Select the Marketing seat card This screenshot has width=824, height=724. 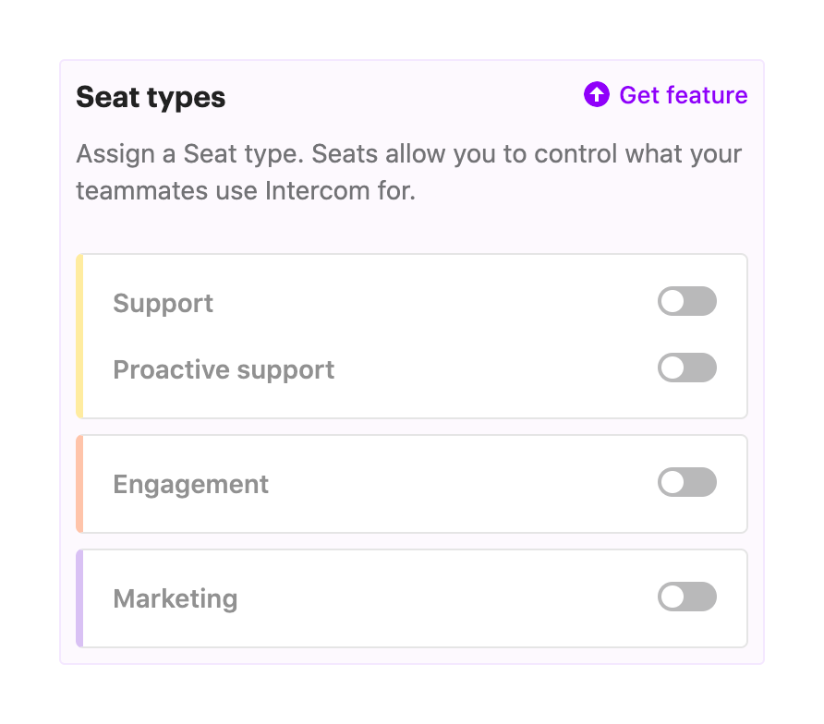click(411, 597)
